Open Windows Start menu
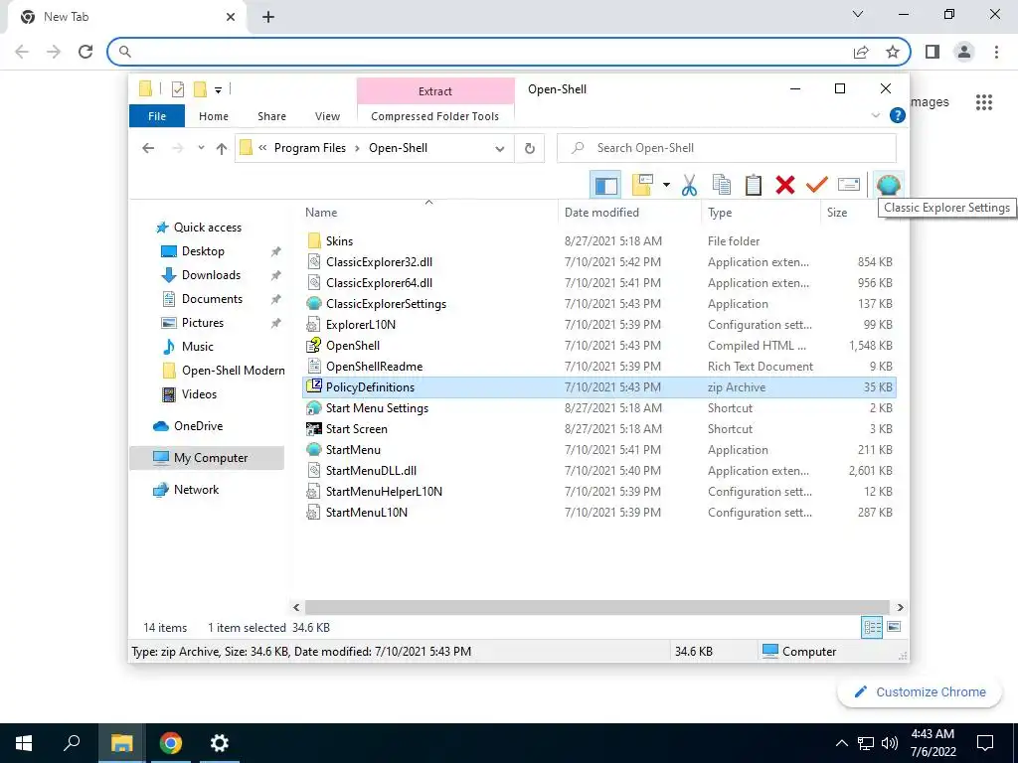 (x=24, y=743)
